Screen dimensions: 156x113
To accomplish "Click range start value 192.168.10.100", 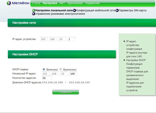I will 52,82.
